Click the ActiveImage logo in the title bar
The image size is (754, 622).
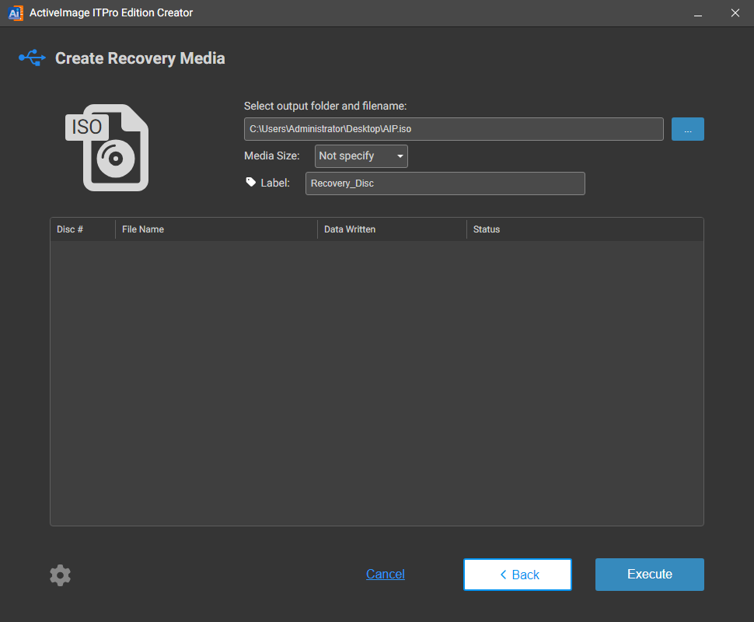tap(15, 12)
